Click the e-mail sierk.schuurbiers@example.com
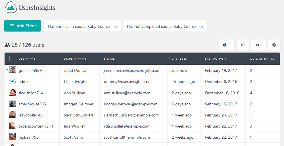The height and width of the screenshot is (146, 284). [131, 115]
